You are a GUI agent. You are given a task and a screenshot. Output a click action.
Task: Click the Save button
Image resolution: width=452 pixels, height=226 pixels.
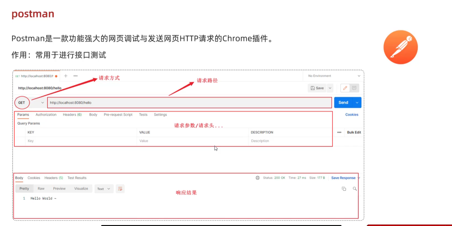[317, 88]
